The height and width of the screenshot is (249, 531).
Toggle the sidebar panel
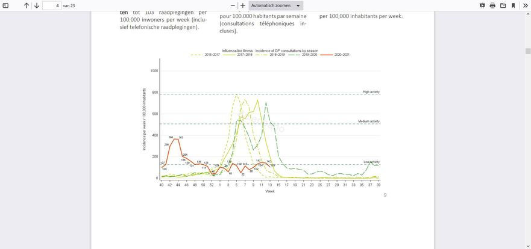6,5
